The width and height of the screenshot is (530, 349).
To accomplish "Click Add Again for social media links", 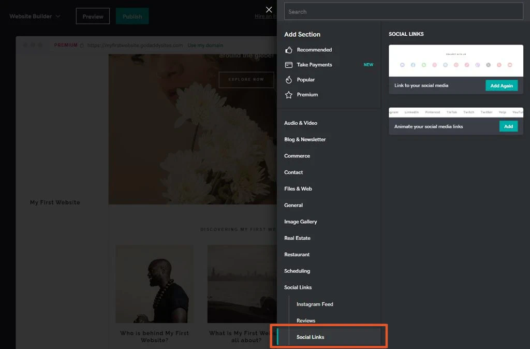I will (502, 85).
